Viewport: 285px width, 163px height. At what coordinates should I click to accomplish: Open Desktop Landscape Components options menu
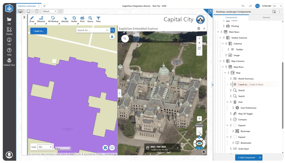point(279,12)
